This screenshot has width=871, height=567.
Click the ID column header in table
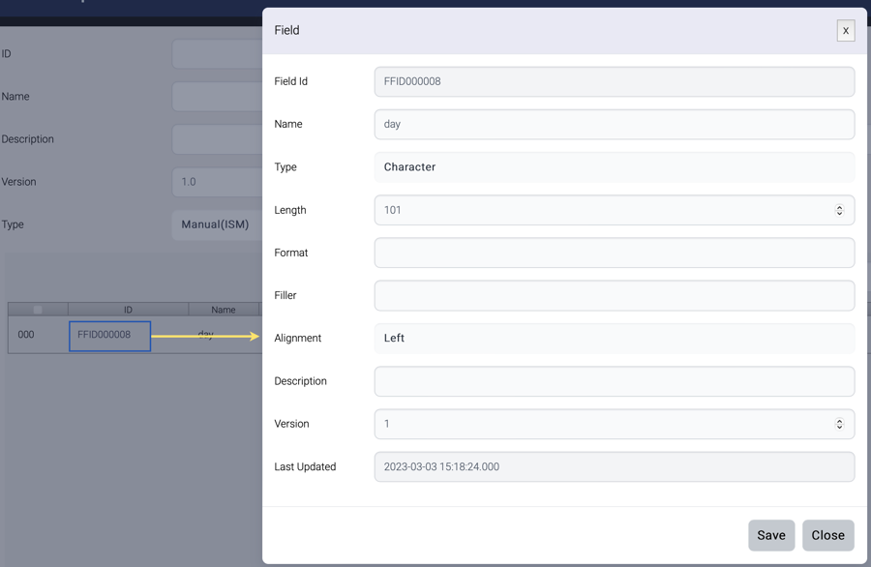(x=128, y=310)
